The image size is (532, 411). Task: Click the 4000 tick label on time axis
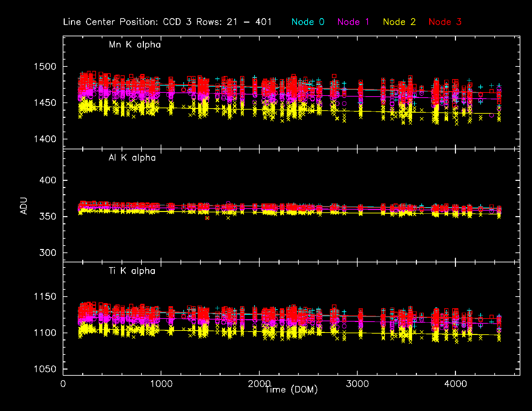[455, 384]
